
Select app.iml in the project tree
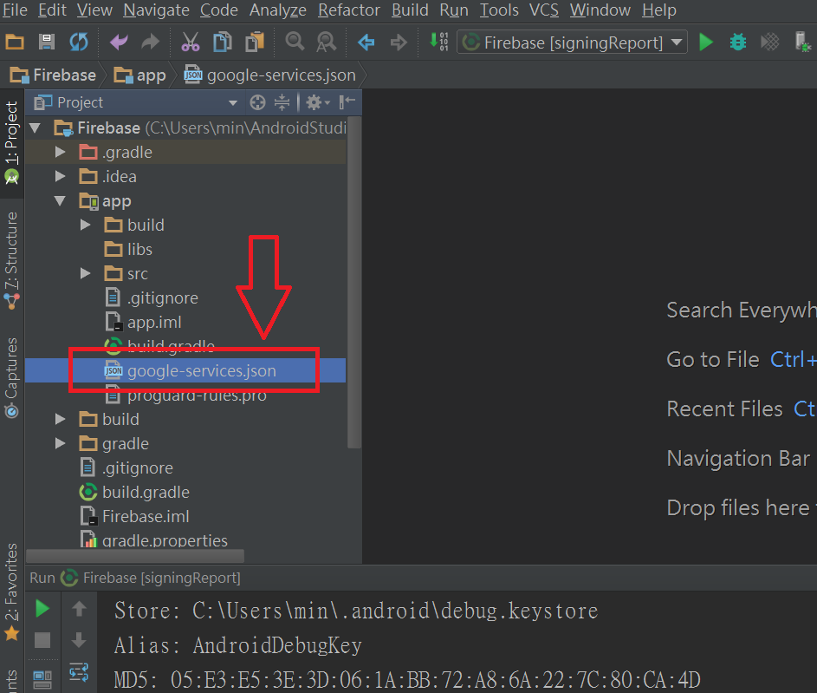click(x=155, y=323)
